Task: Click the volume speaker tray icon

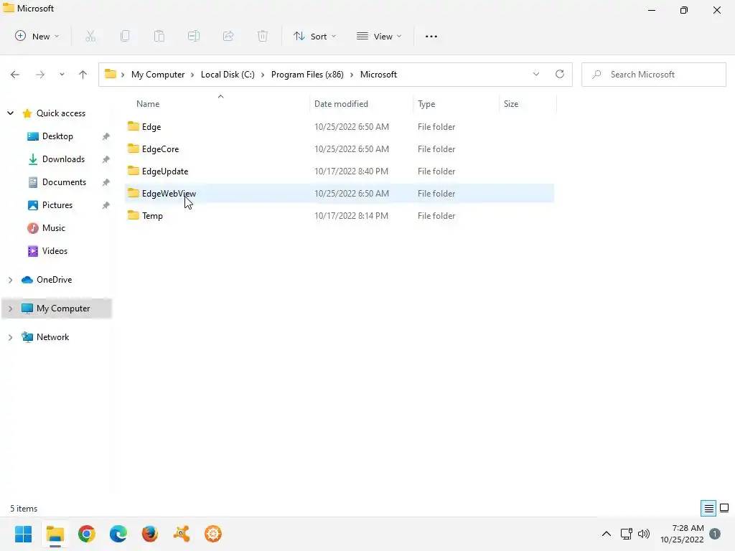Action: 644,534
